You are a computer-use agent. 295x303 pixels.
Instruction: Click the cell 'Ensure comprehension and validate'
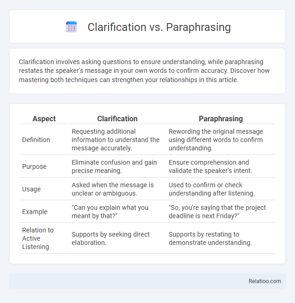[x=210, y=166]
